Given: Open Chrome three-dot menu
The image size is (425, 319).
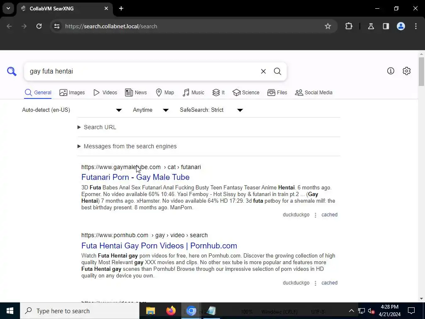Looking at the screenshot, I should click(416, 26).
